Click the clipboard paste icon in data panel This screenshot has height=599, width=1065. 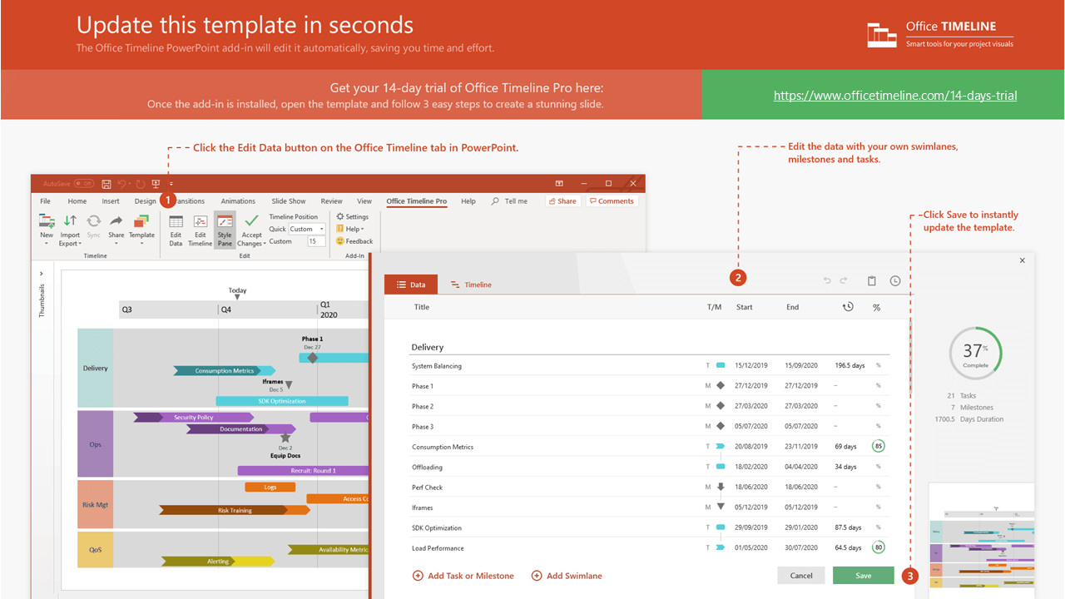point(872,281)
